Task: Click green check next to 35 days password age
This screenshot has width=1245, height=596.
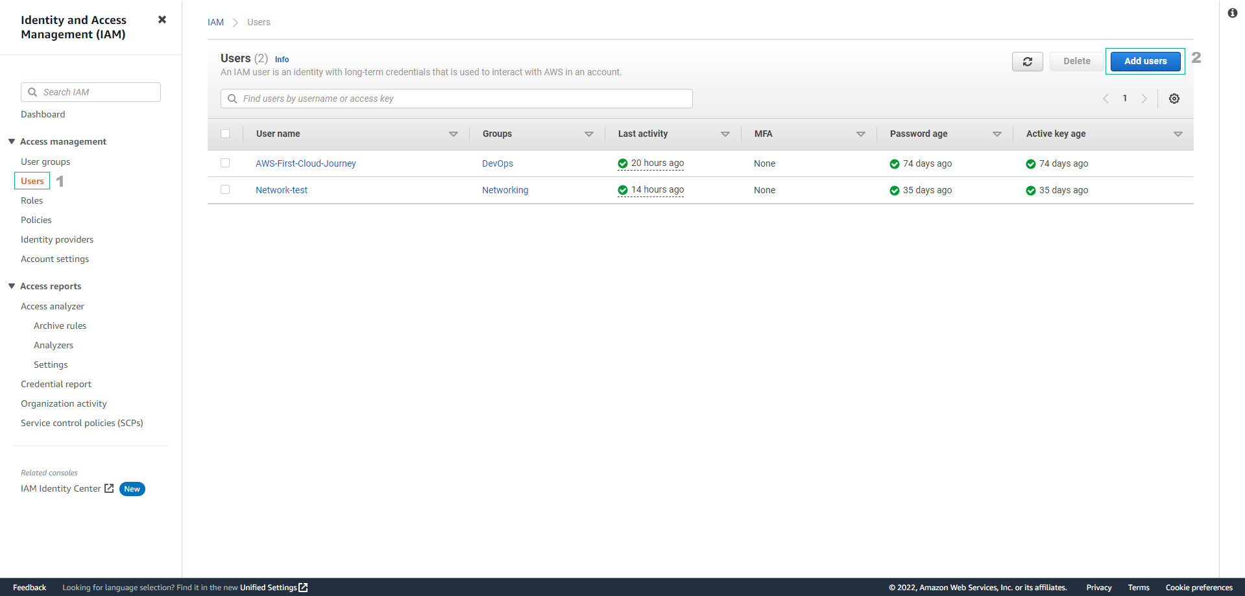Action: point(895,191)
